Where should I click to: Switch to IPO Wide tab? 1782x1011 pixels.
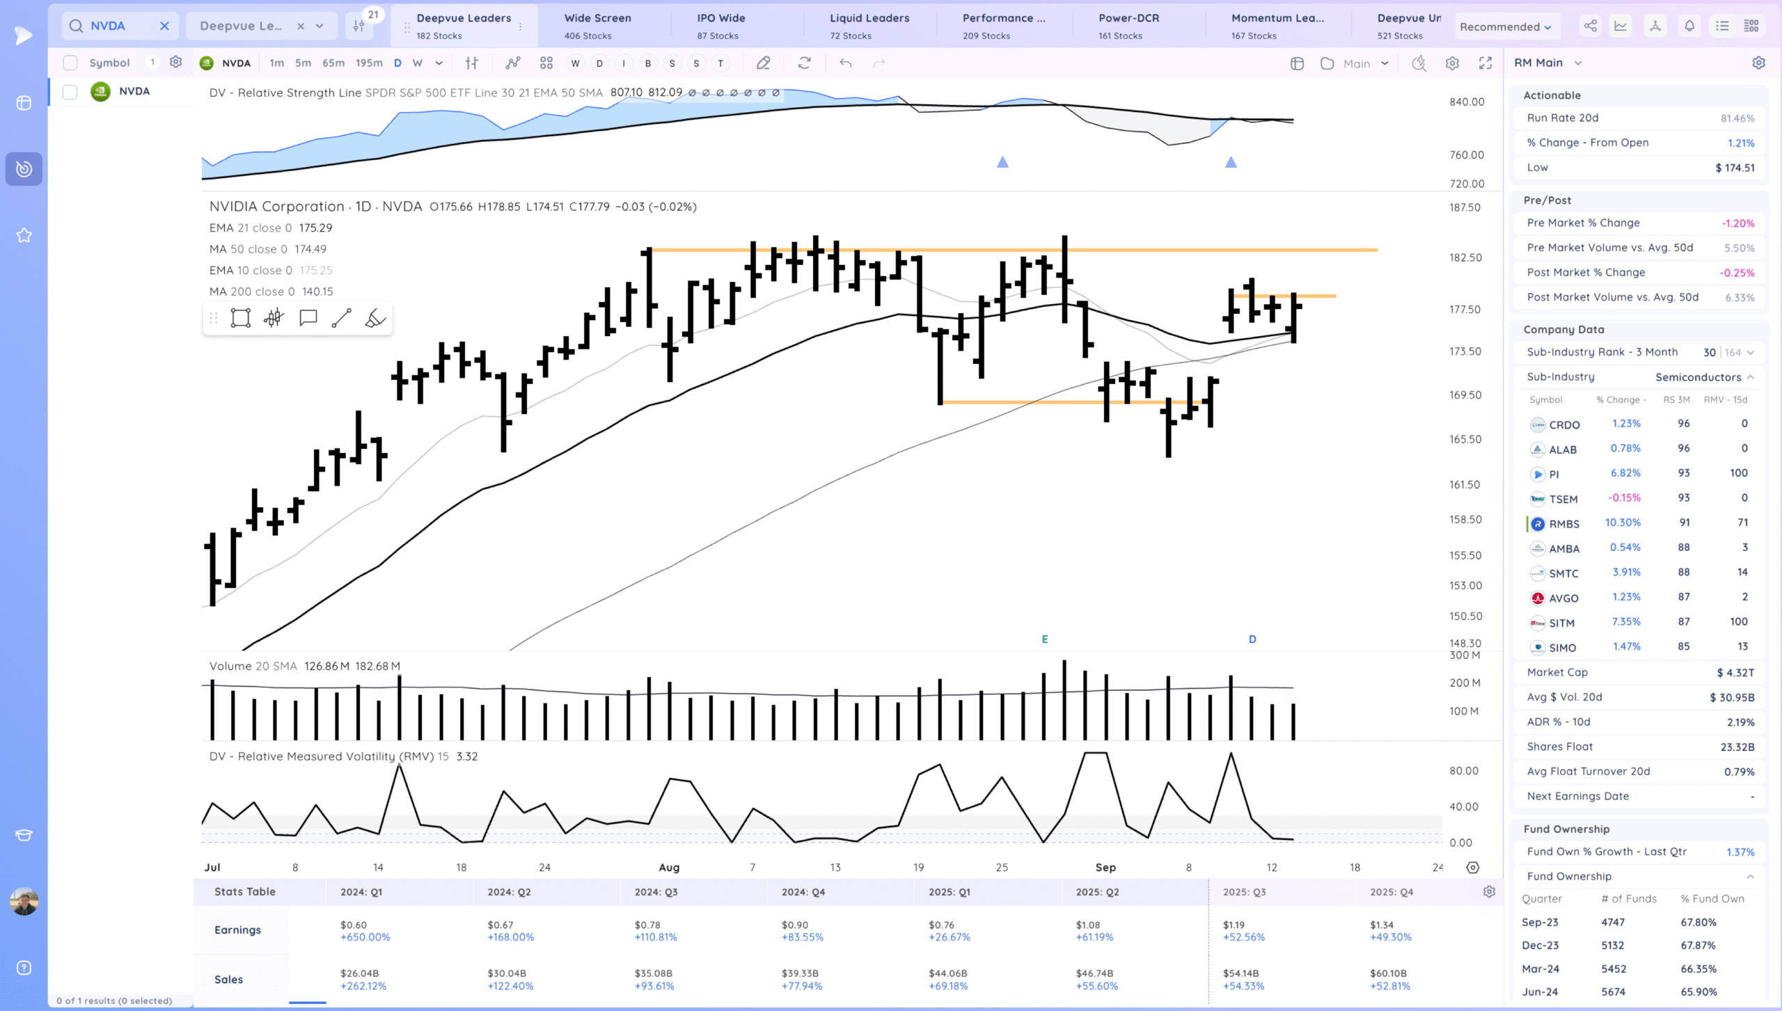[x=721, y=26]
